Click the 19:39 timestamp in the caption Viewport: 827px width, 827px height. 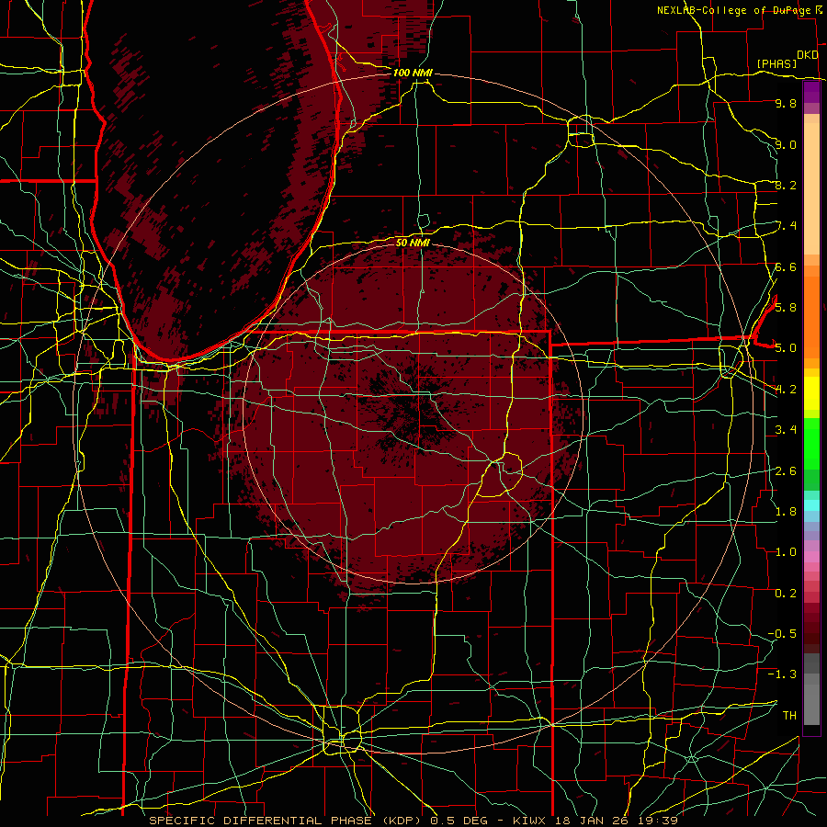coord(659,821)
